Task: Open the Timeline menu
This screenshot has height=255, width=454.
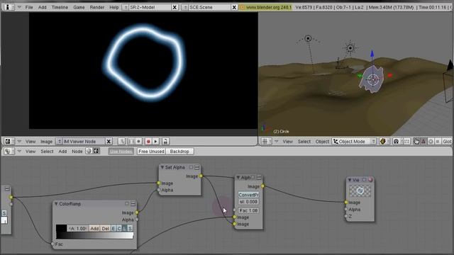Action: [x=60, y=7]
